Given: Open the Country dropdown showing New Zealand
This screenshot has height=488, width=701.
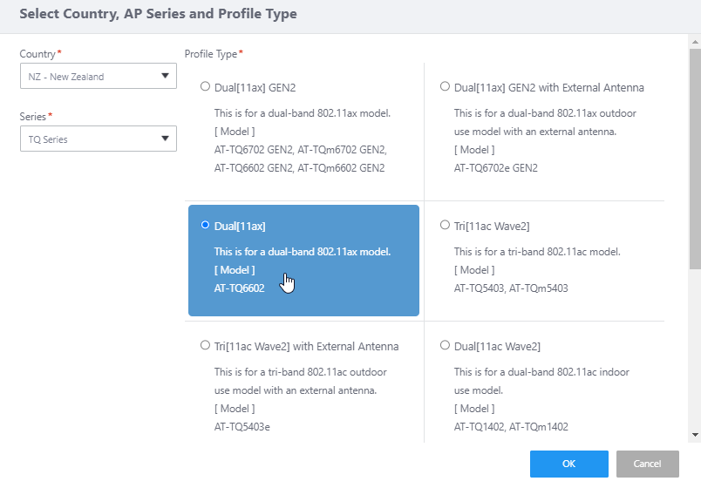Looking at the screenshot, I should [x=97, y=77].
